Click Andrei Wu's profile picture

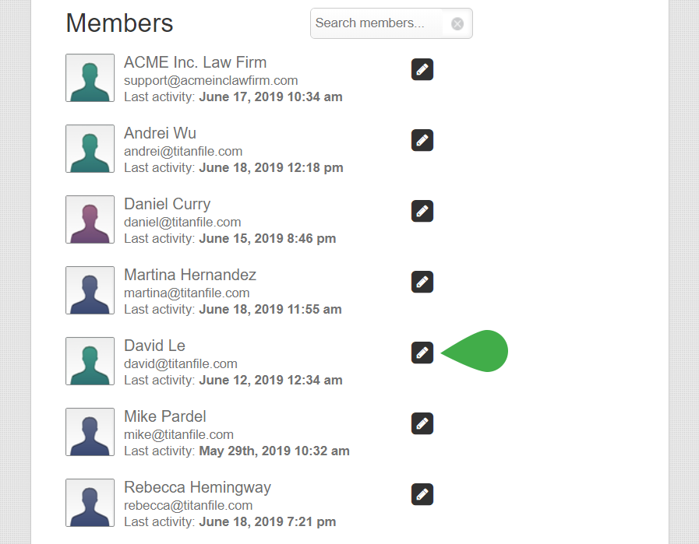90,149
